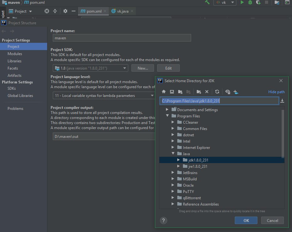Open the Libraries settings section

pyautogui.click(x=14, y=61)
